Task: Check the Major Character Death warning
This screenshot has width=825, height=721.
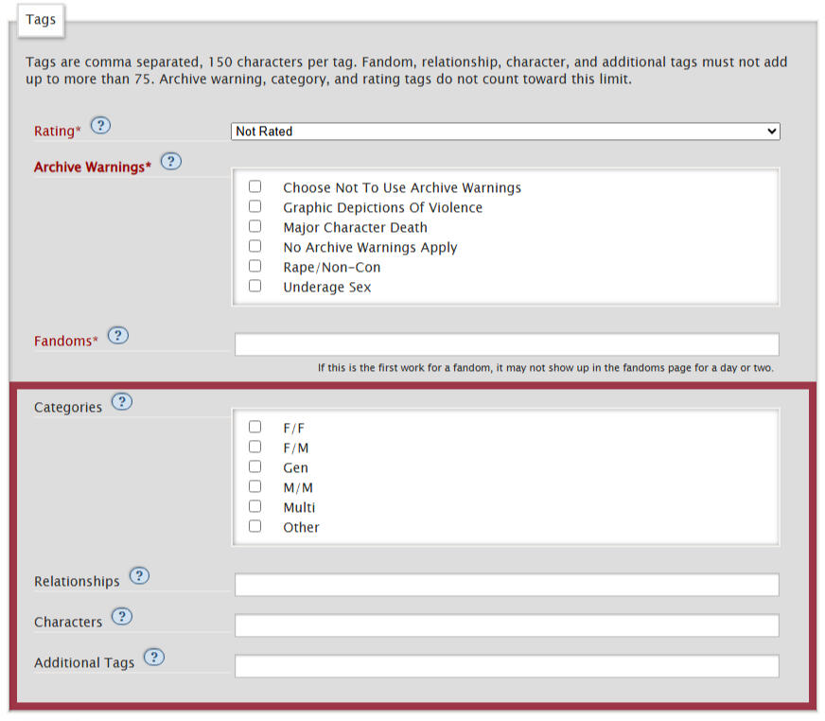Action: coord(255,226)
